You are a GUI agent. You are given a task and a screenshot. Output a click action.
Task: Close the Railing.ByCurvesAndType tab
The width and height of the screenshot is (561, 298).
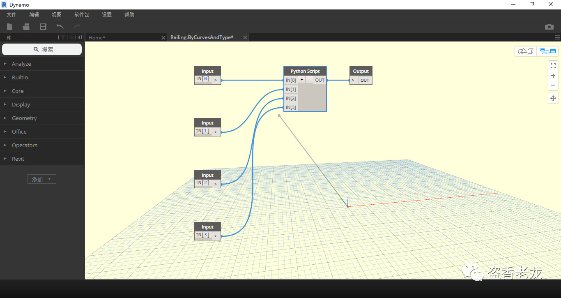(x=245, y=37)
